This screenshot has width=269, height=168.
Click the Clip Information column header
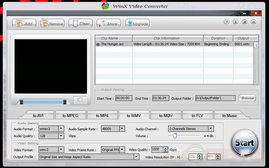click(x=168, y=38)
